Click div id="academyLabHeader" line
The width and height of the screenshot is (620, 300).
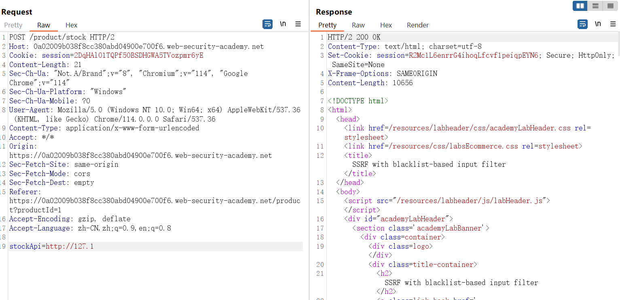(398, 219)
